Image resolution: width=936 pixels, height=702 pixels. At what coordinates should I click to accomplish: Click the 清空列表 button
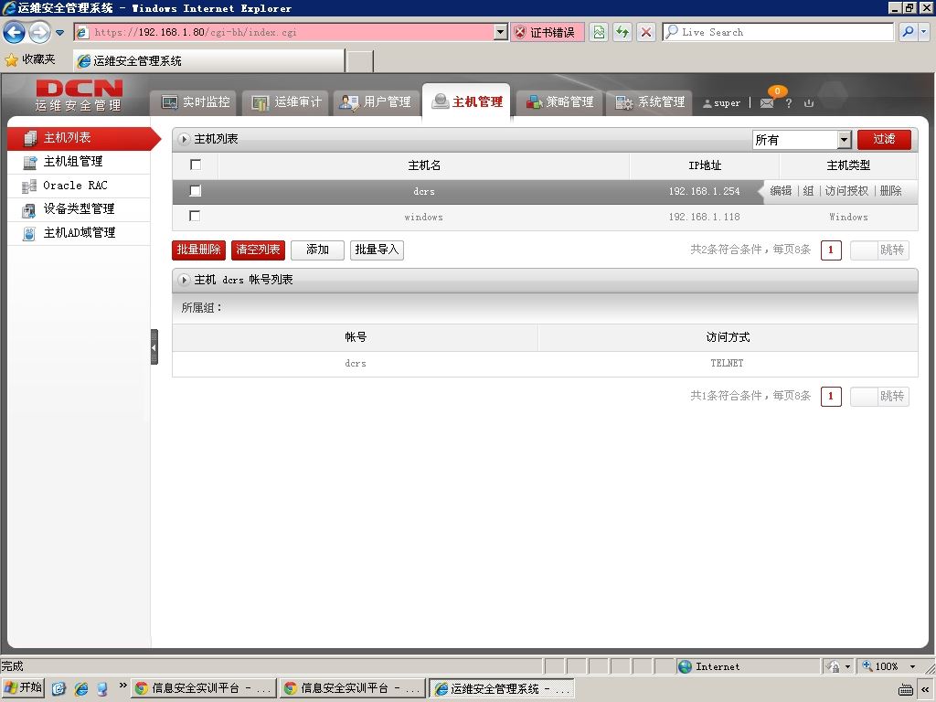pos(258,250)
